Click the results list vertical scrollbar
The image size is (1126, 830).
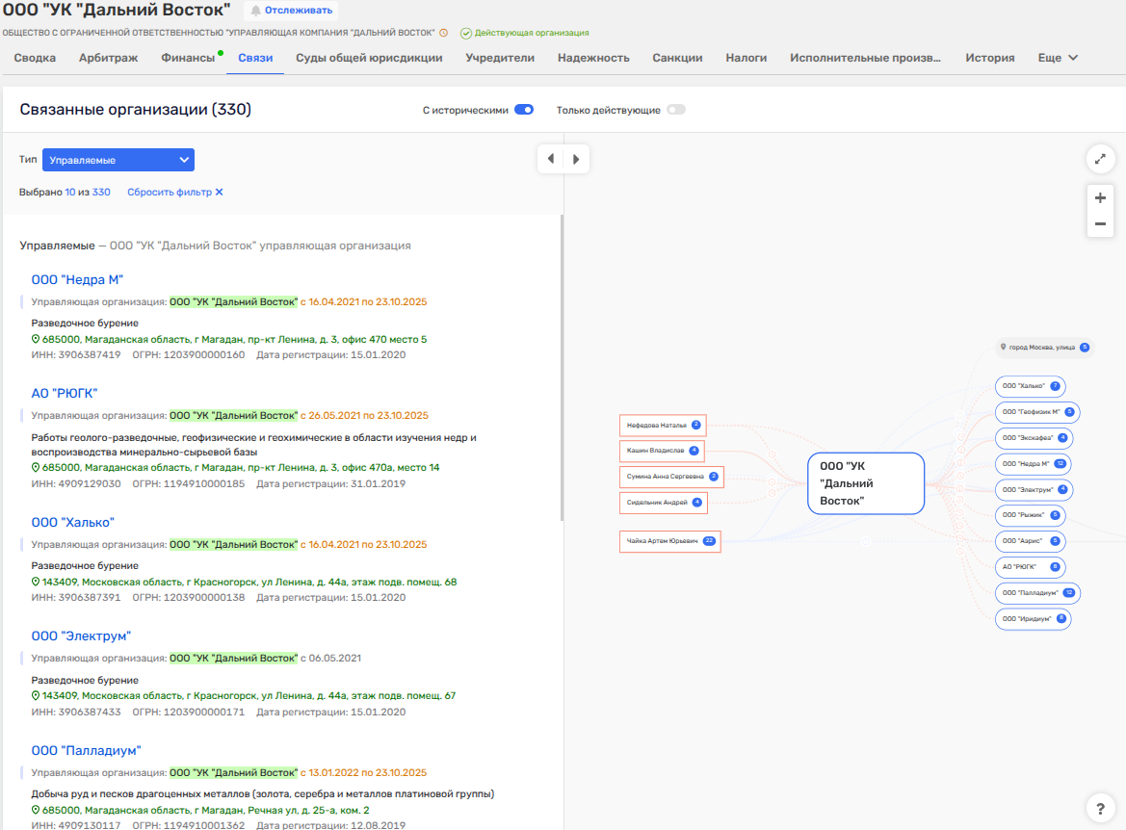coord(563,366)
